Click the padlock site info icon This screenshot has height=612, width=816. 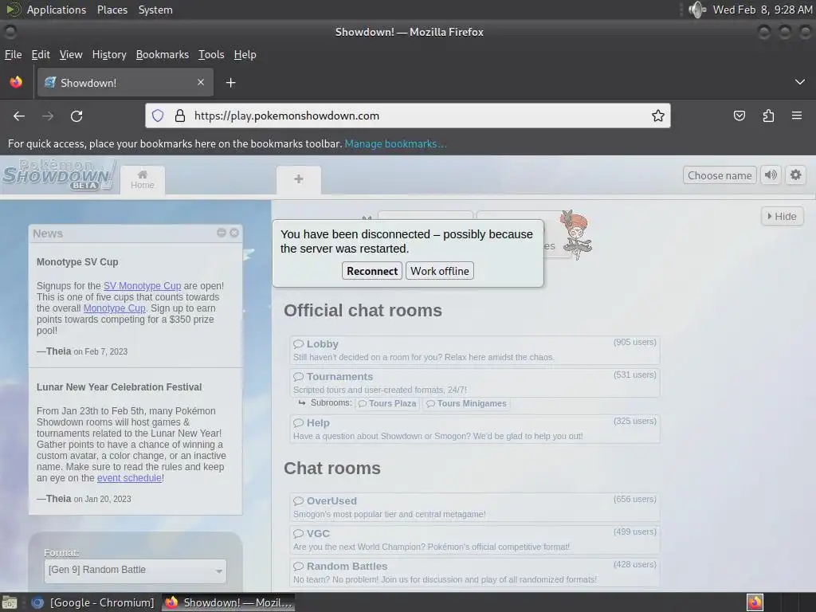180,116
